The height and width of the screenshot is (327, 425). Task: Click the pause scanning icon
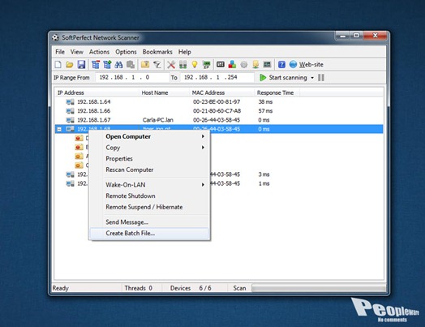click(321, 78)
